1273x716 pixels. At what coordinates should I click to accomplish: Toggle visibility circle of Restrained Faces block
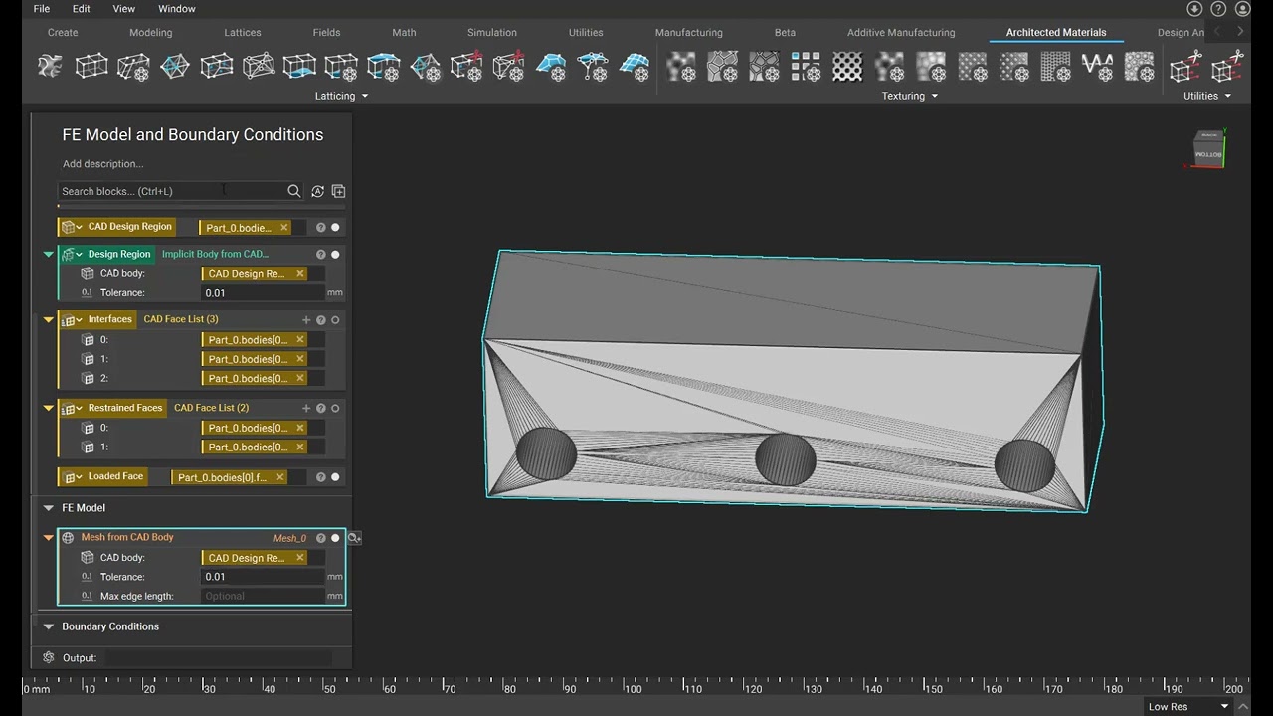point(335,408)
